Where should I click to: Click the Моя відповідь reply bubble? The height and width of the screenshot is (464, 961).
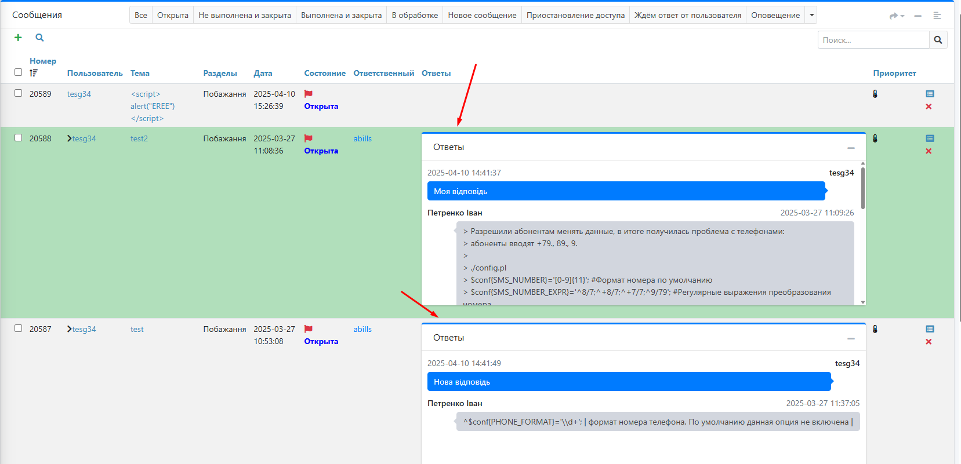point(626,191)
